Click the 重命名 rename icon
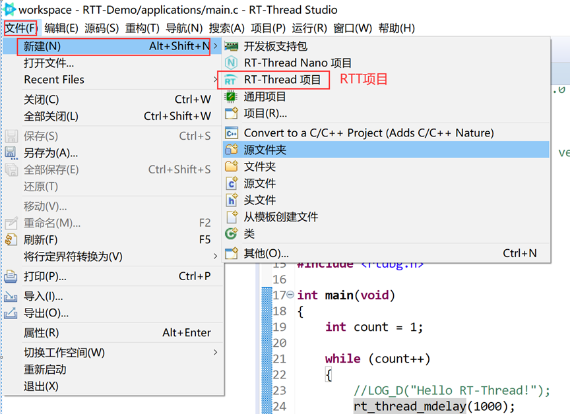Viewport: 570px width, 414px height. [x=11, y=223]
